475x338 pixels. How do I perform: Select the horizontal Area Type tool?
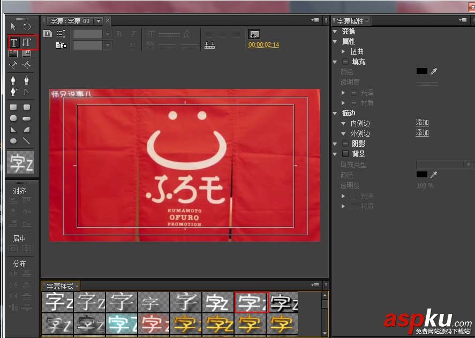[x=13, y=54]
